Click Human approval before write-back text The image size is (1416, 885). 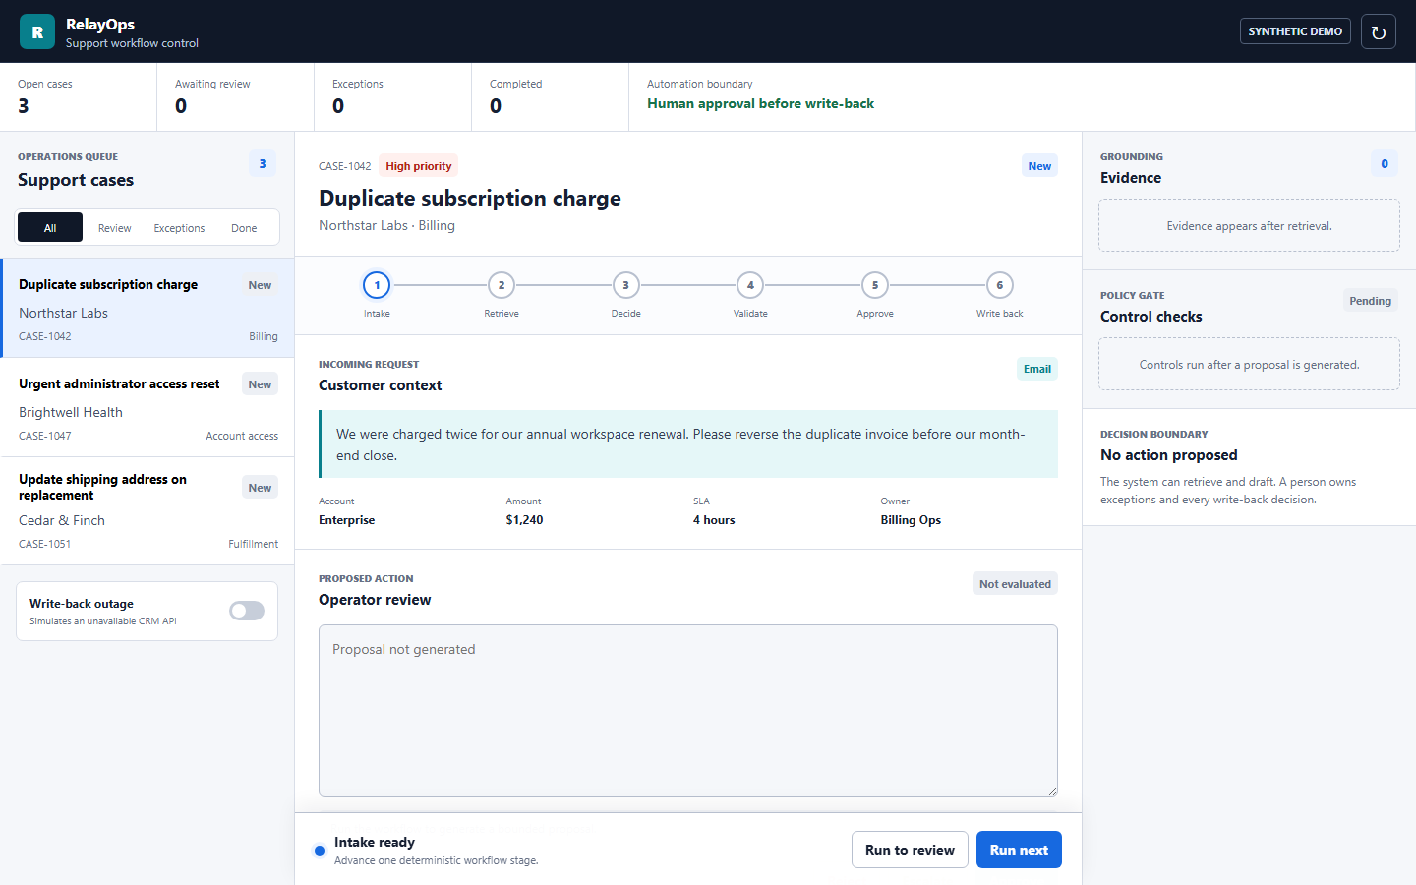point(760,103)
